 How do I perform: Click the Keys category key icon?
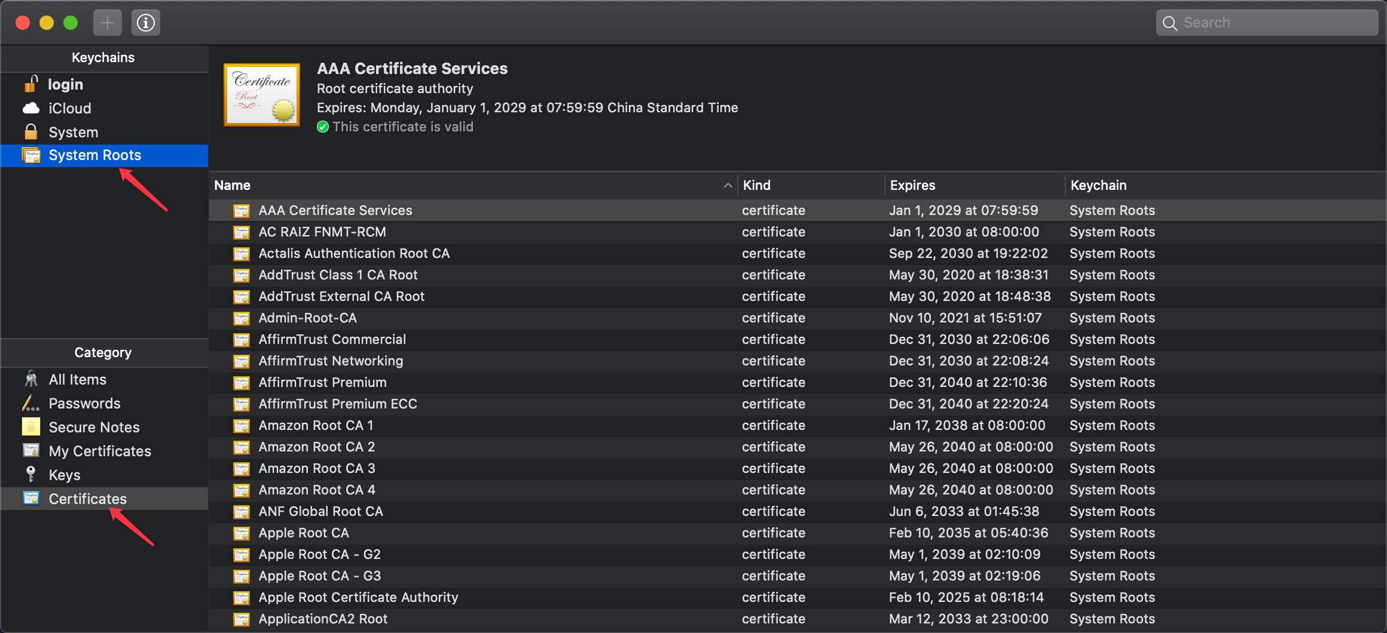coord(31,475)
